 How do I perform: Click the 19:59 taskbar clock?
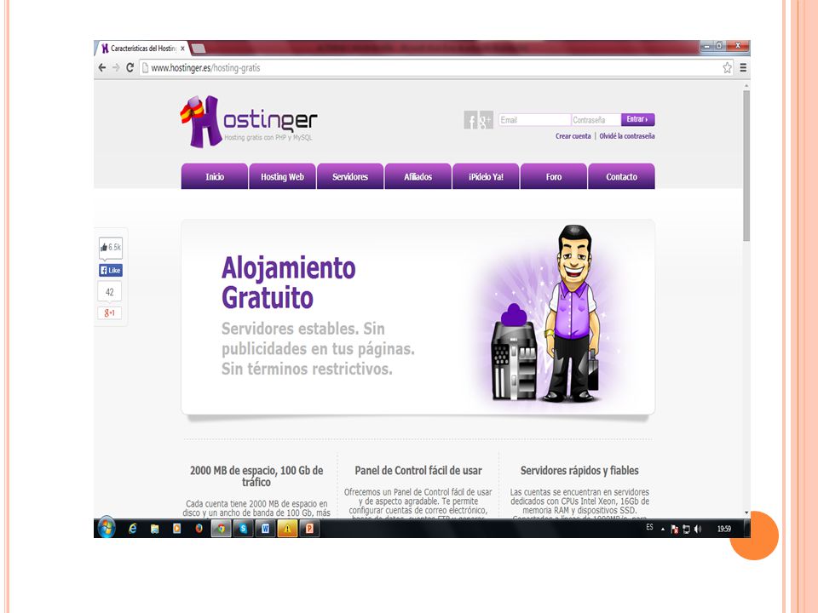[x=724, y=529]
